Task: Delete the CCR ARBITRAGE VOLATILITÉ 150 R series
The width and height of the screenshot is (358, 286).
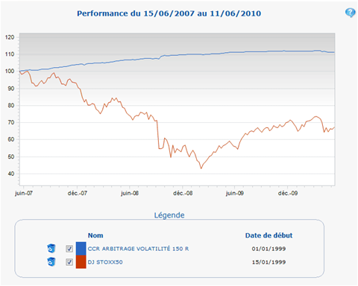Action: [x=51, y=248]
